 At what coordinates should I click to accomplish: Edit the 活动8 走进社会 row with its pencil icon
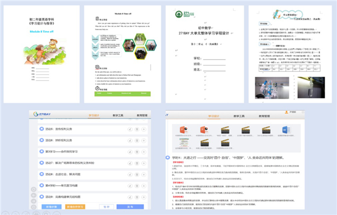pyautogui.click(x=130, y=175)
